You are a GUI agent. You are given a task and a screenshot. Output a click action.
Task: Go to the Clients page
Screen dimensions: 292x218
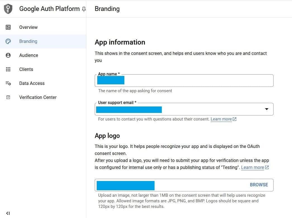[26, 69]
